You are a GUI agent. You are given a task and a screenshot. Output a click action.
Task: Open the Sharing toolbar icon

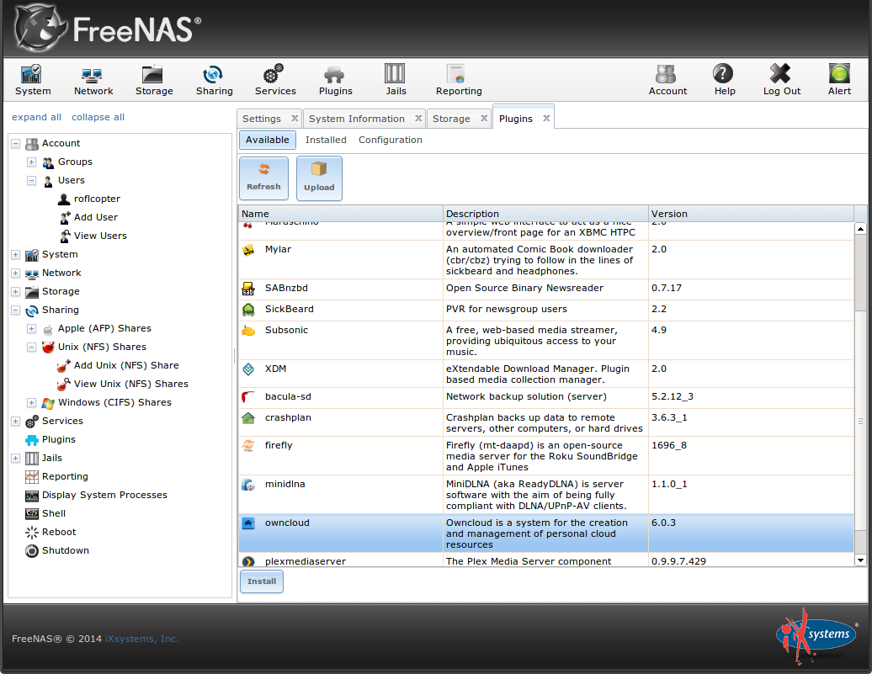(x=214, y=80)
